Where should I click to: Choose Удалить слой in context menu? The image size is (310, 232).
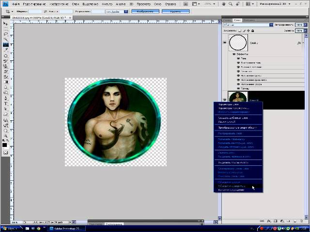238,122
